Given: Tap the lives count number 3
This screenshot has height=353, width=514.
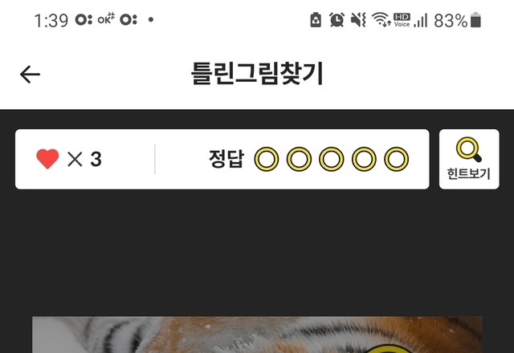Looking at the screenshot, I should [x=96, y=160].
